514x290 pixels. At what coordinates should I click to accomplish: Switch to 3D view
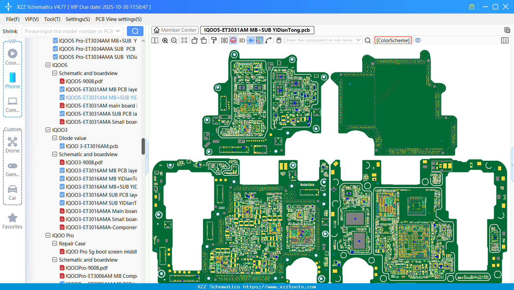242,41
